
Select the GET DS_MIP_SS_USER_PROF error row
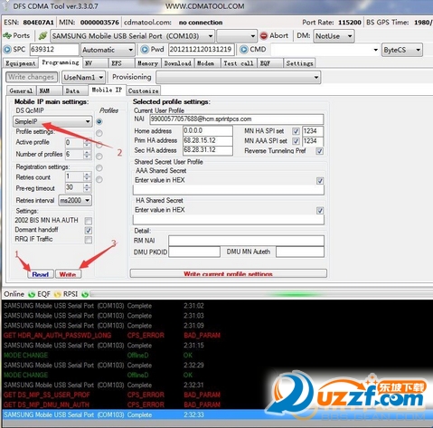(x=217, y=395)
